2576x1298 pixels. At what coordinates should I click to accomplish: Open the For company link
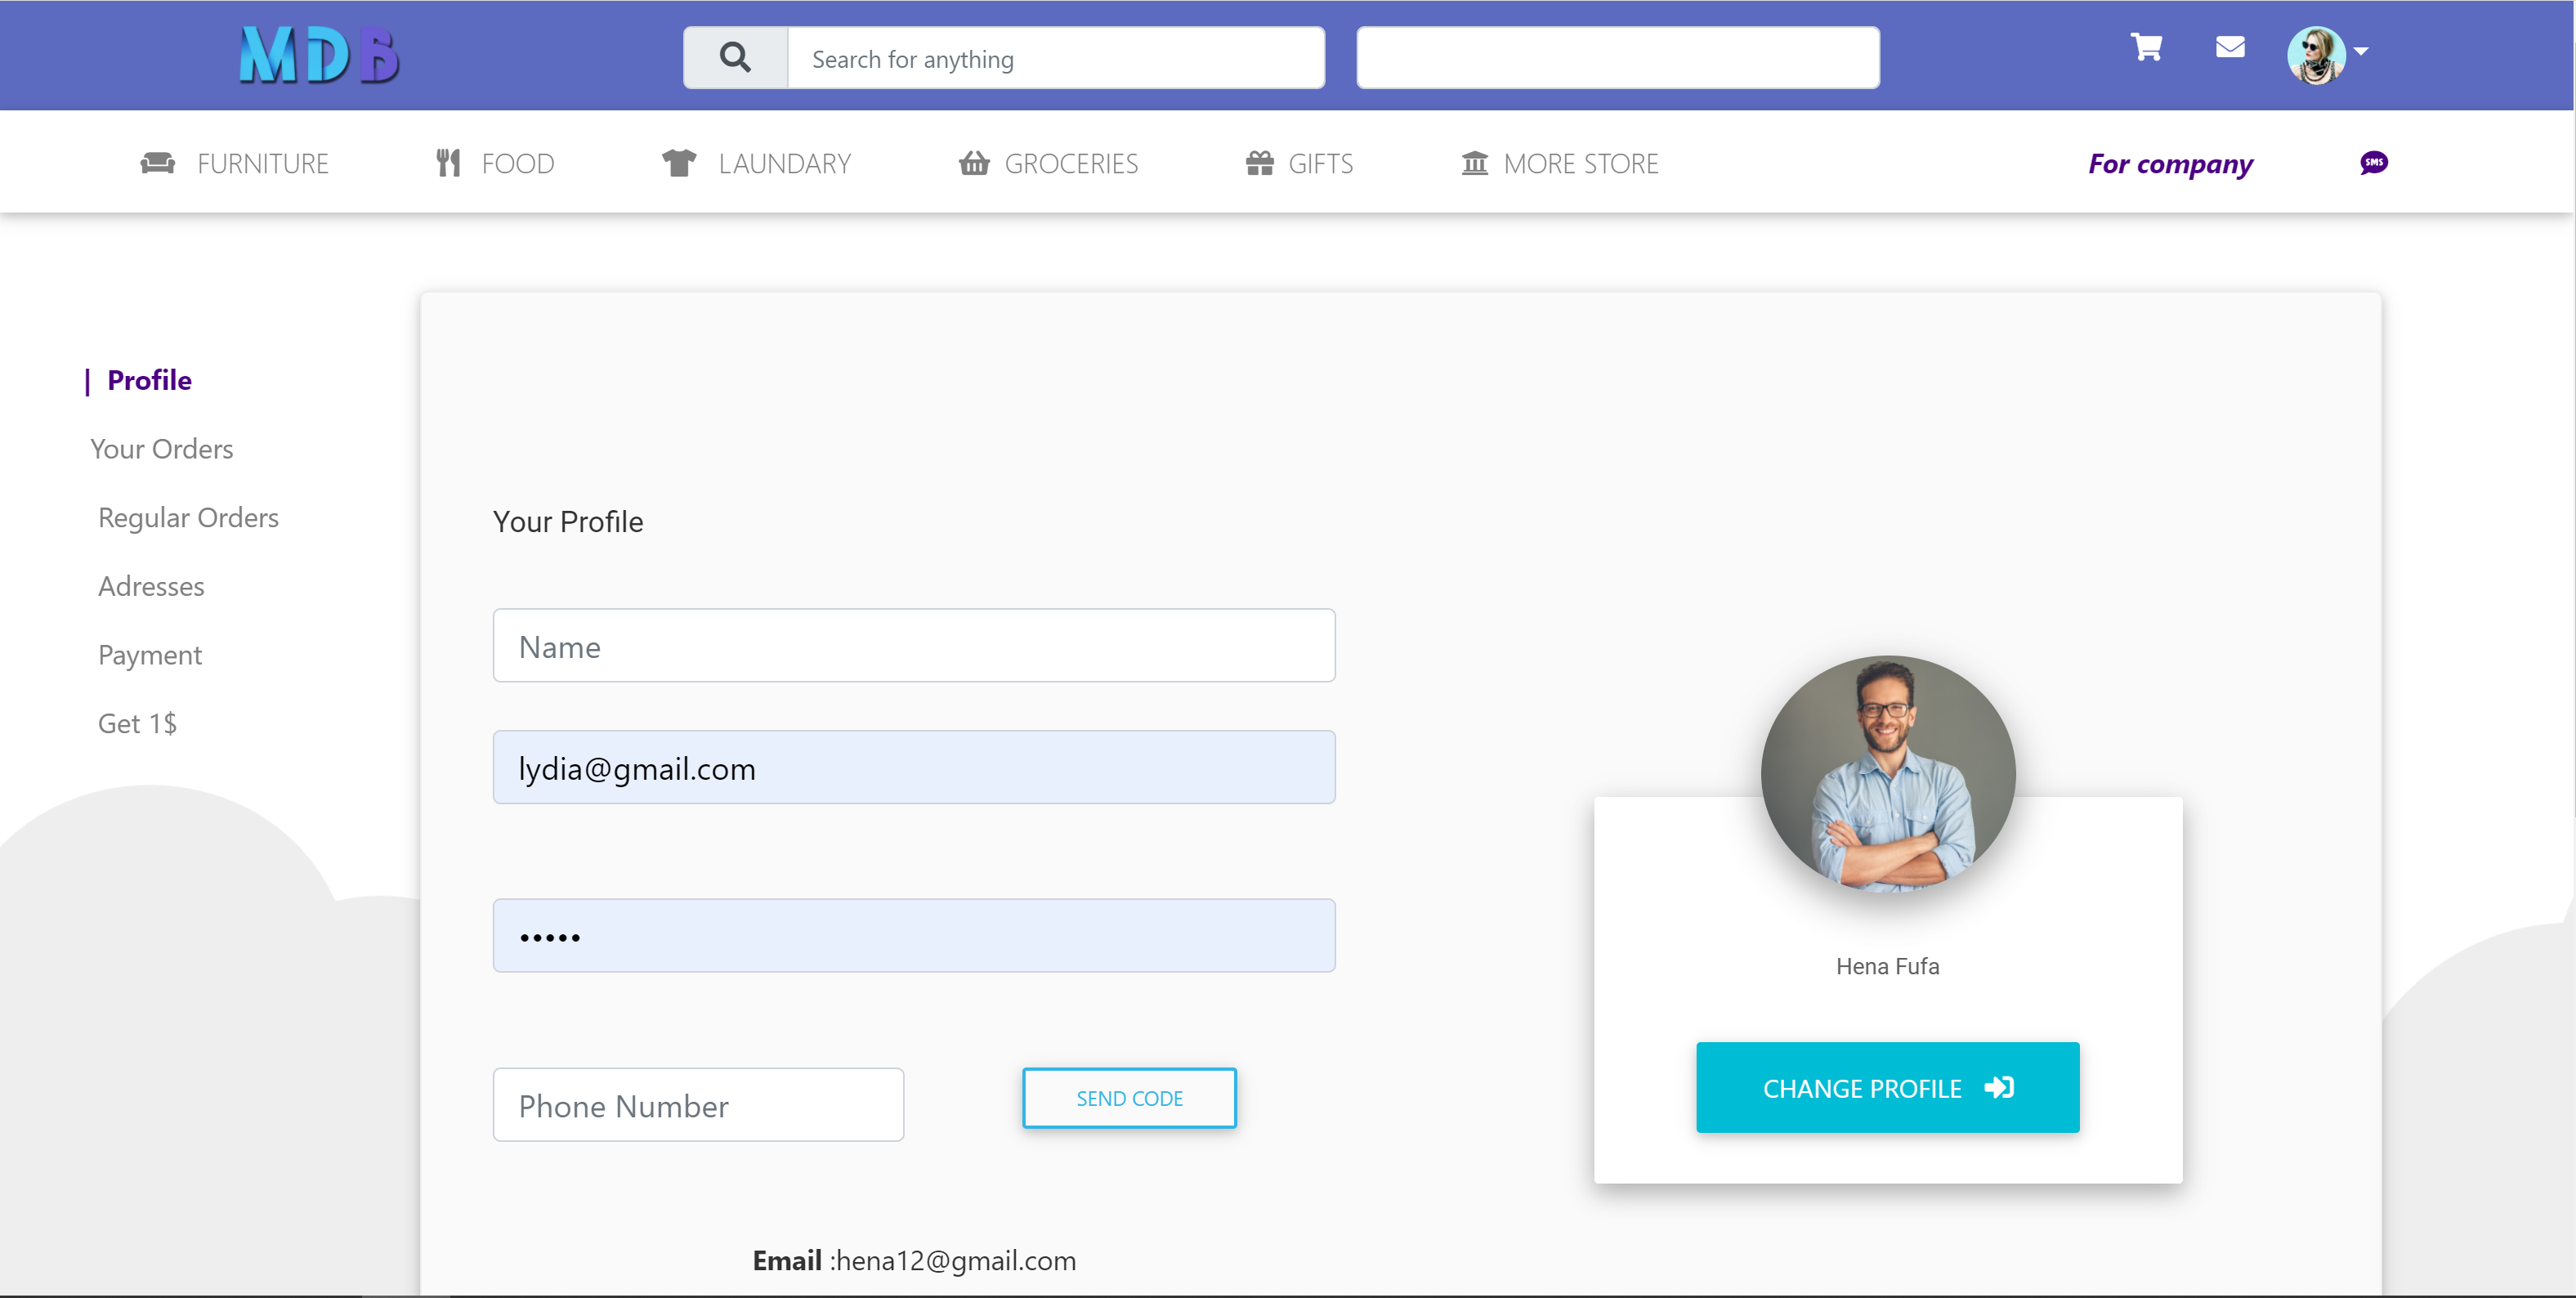click(x=2170, y=163)
